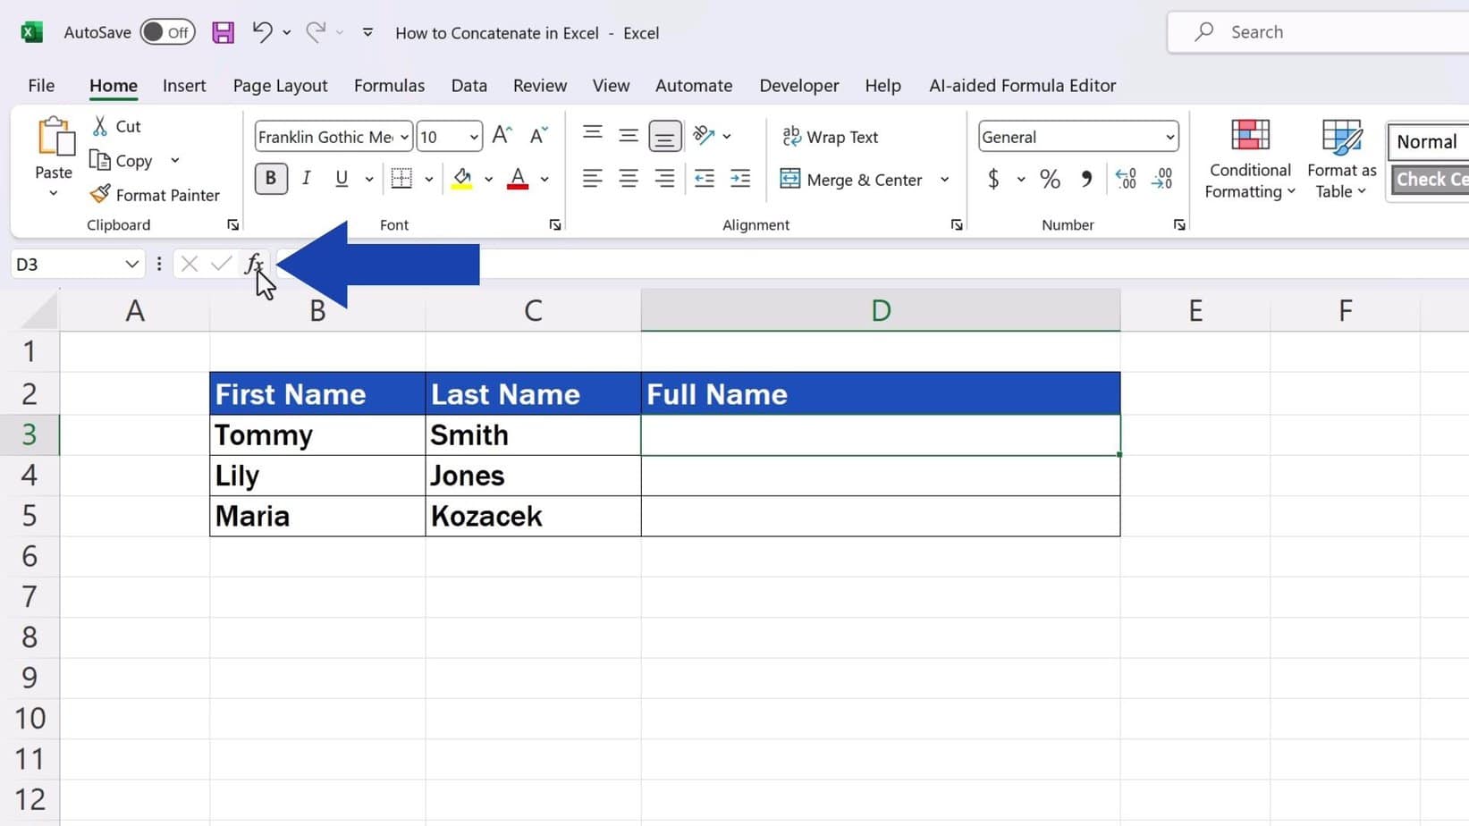Switch AutoSave on
Image resolution: width=1469 pixels, height=826 pixels.
tap(167, 31)
